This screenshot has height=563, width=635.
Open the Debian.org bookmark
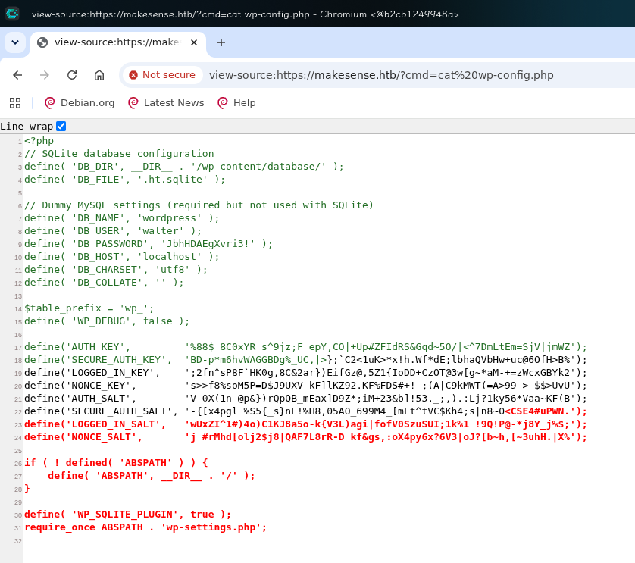pos(80,103)
